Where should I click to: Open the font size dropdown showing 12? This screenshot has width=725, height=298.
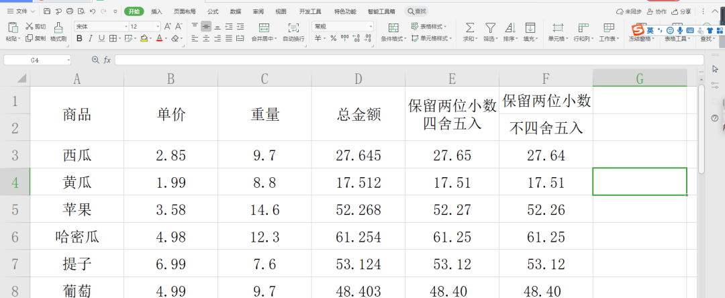click(144, 26)
